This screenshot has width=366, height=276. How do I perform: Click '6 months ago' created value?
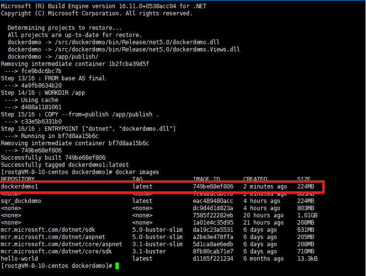[263, 259]
